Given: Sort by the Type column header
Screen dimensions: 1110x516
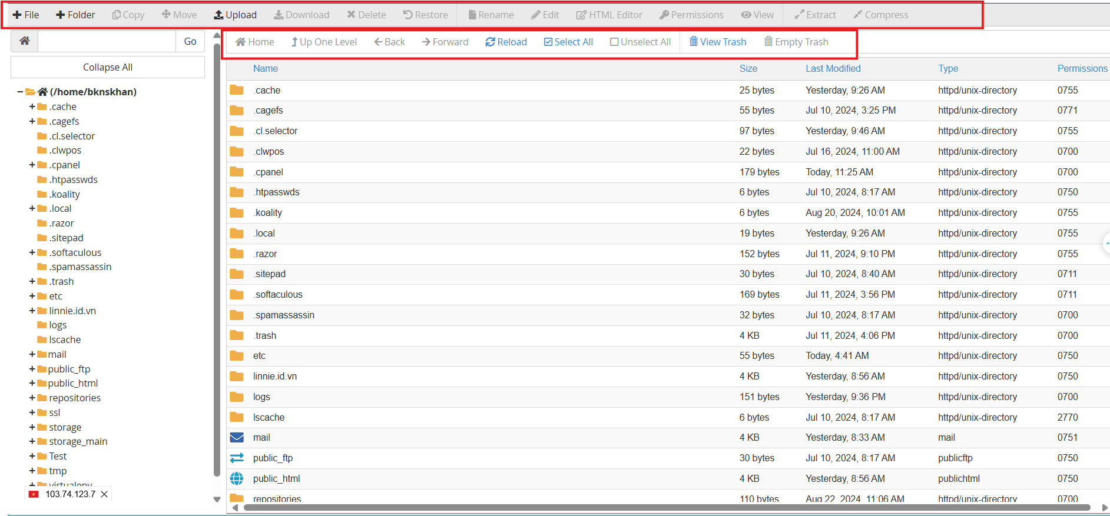Looking at the screenshot, I should pos(948,68).
